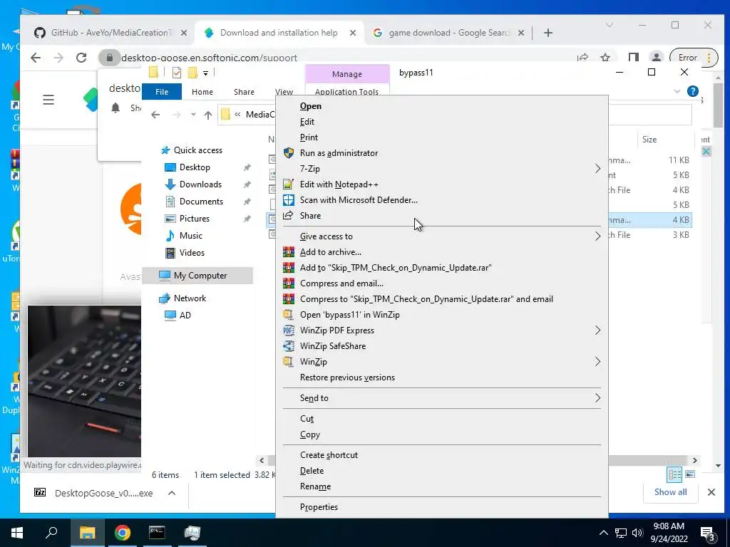This screenshot has width=730, height=547.
Task: Toggle Explorer properties quick access checkmark
Action: pyautogui.click(x=177, y=73)
